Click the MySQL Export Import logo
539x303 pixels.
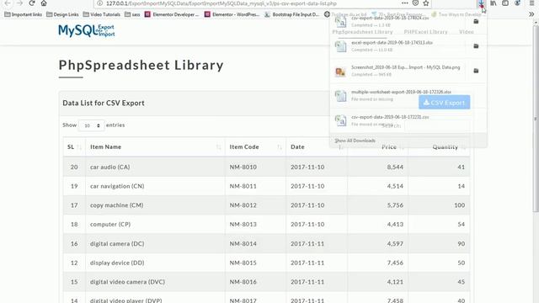(x=86, y=30)
